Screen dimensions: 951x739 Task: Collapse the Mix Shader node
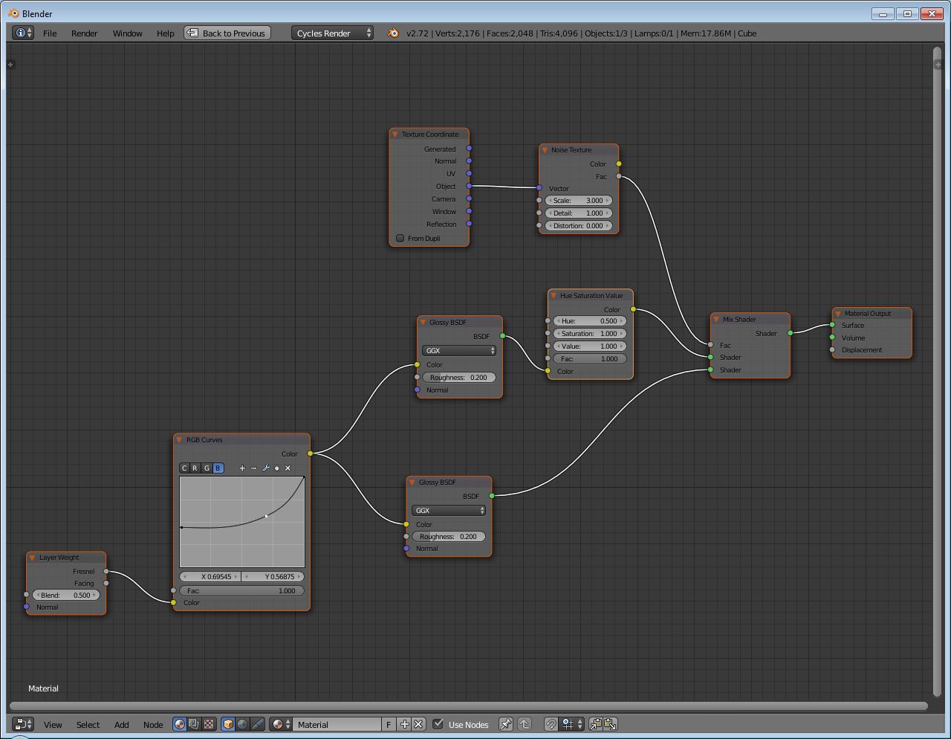click(716, 320)
